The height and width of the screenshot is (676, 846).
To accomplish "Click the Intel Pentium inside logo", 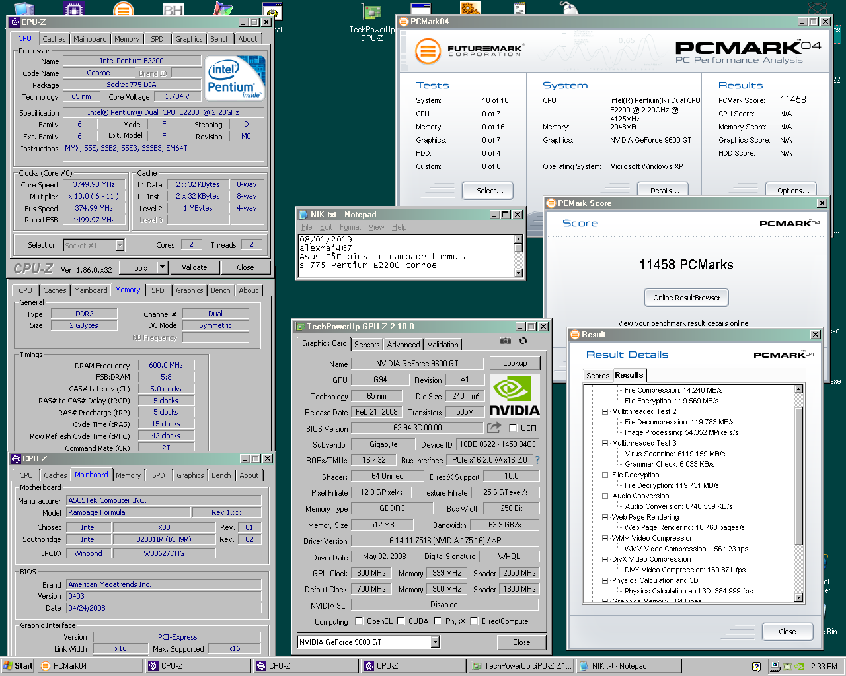I will [235, 78].
